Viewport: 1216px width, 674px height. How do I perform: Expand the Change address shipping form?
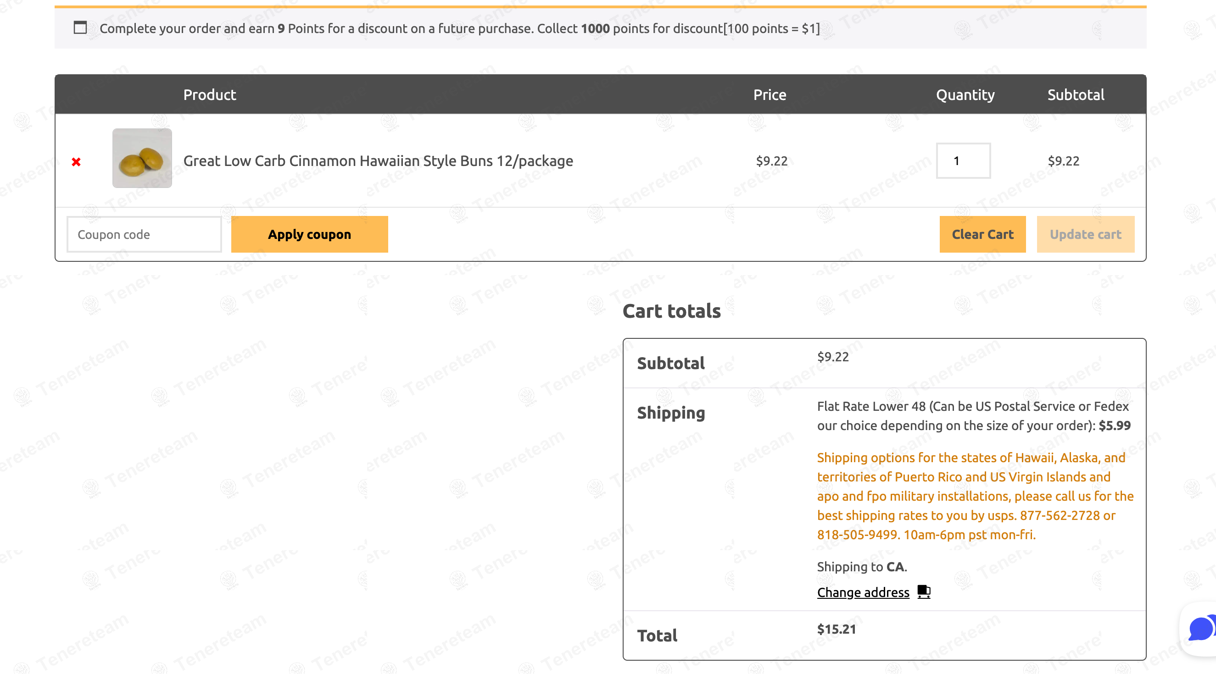pos(863,592)
